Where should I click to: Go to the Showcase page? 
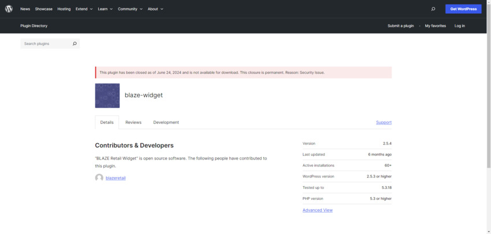pyautogui.click(x=43, y=9)
